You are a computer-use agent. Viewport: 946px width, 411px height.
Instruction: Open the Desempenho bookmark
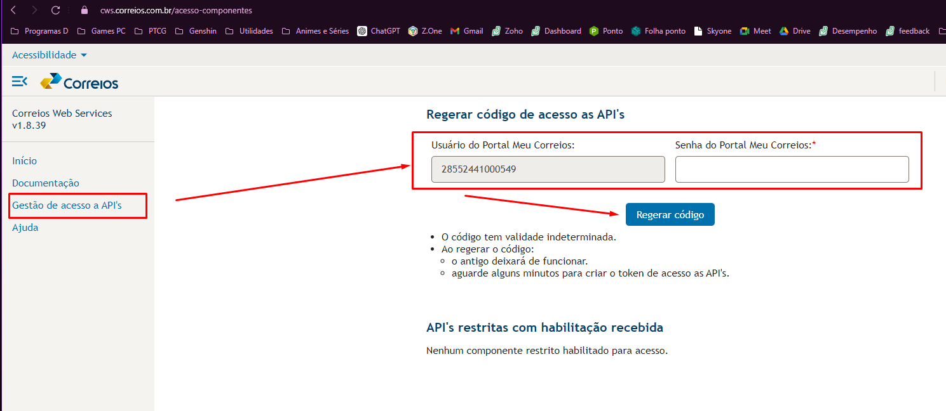(x=848, y=30)
